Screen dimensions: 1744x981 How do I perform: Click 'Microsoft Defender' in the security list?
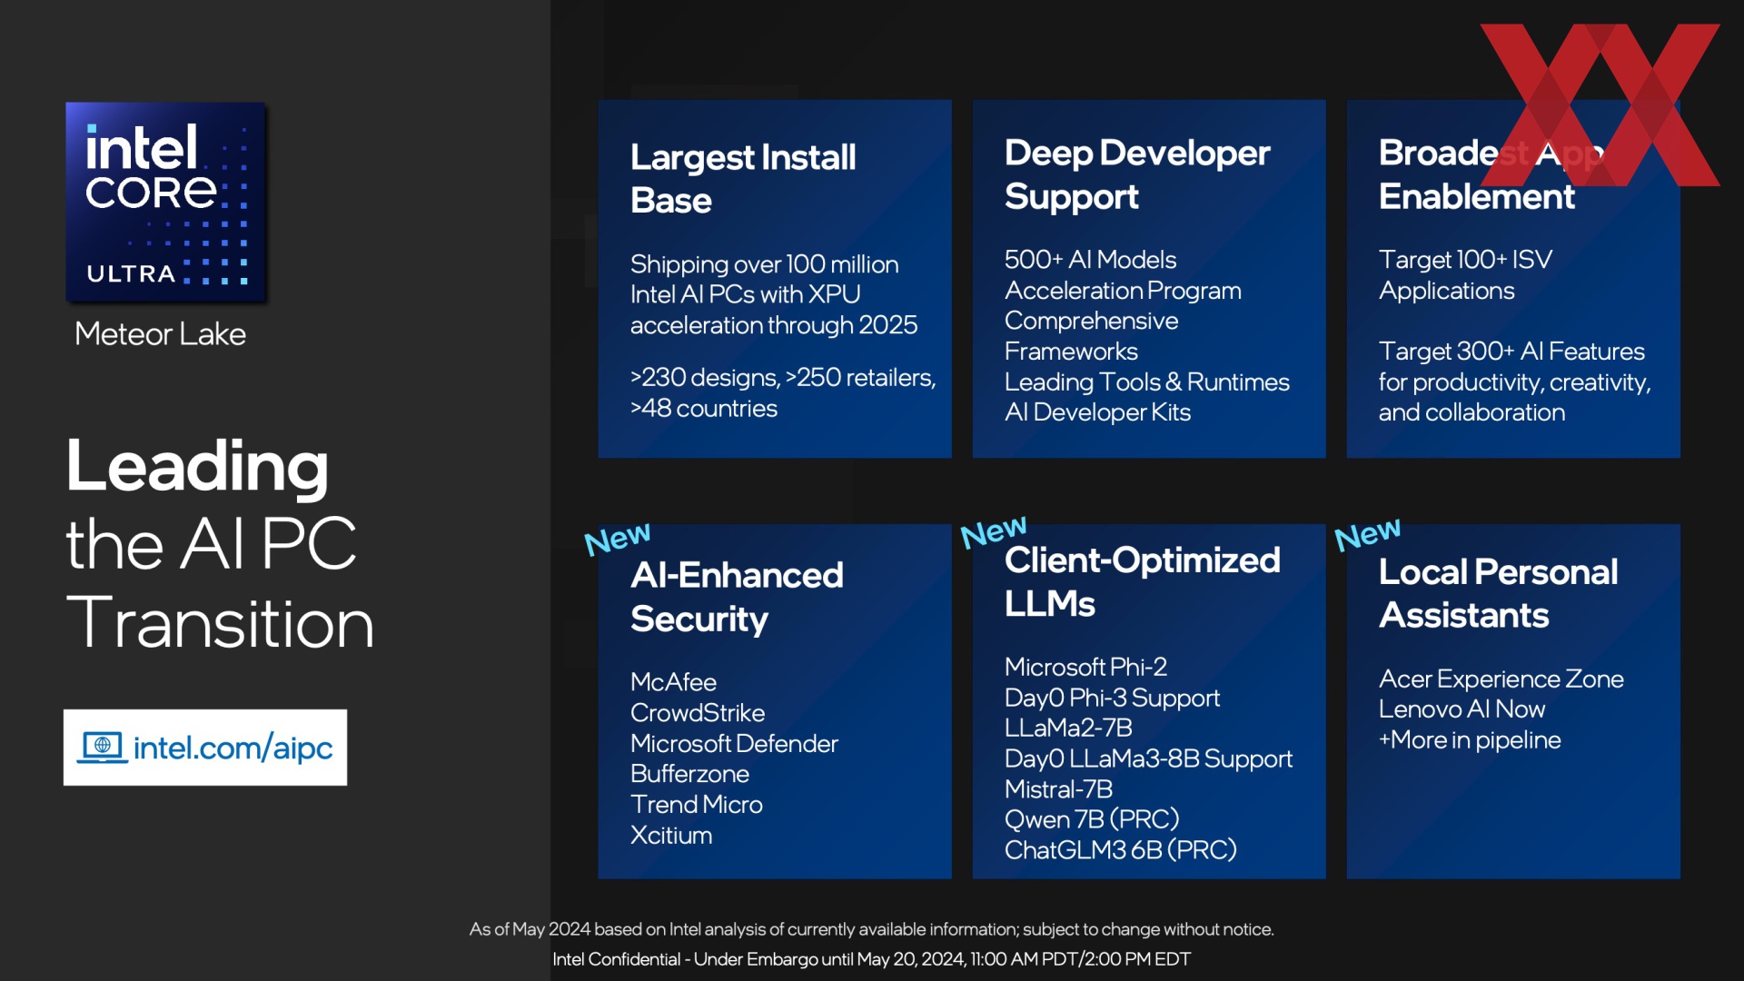coord(734,744)
